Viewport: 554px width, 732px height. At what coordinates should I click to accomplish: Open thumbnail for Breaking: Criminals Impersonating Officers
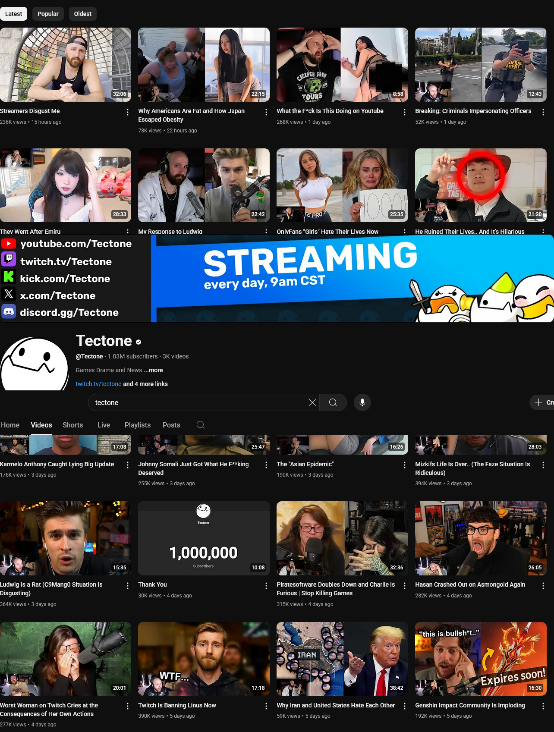tap(481, 65)
